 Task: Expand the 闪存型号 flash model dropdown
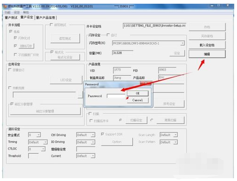[x=183, y=43]
